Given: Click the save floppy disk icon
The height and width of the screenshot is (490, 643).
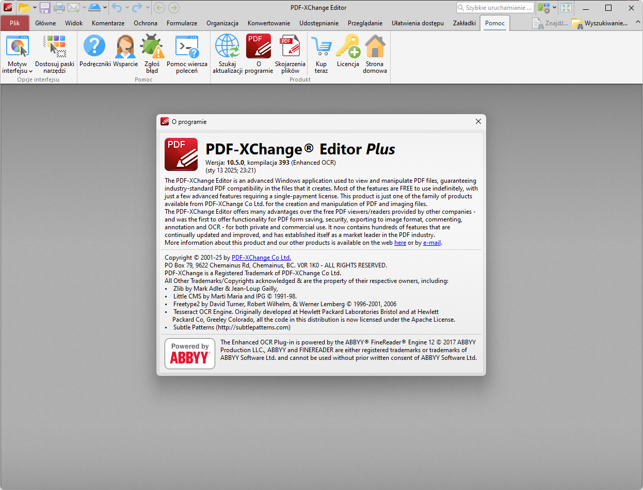Looking at the screenshot, I should (45, 8).
